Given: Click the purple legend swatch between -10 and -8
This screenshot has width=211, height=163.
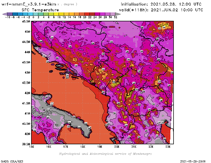Looking at the screenshot, I should tap(10, 14).
